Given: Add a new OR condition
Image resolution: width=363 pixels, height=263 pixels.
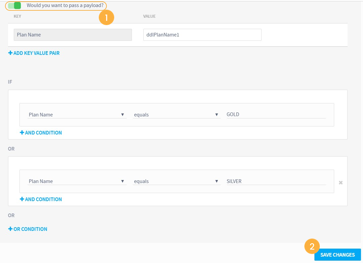Looking at the screenshot, I should (x=27, y=229).
